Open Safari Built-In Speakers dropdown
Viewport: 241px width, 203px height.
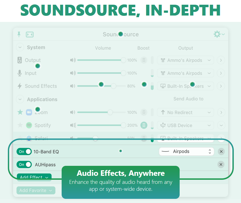[185, 138]
